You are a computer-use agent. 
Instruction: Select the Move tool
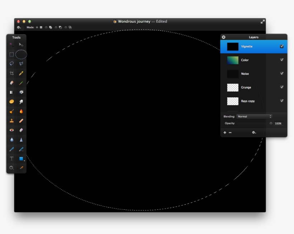pos(21,44)
